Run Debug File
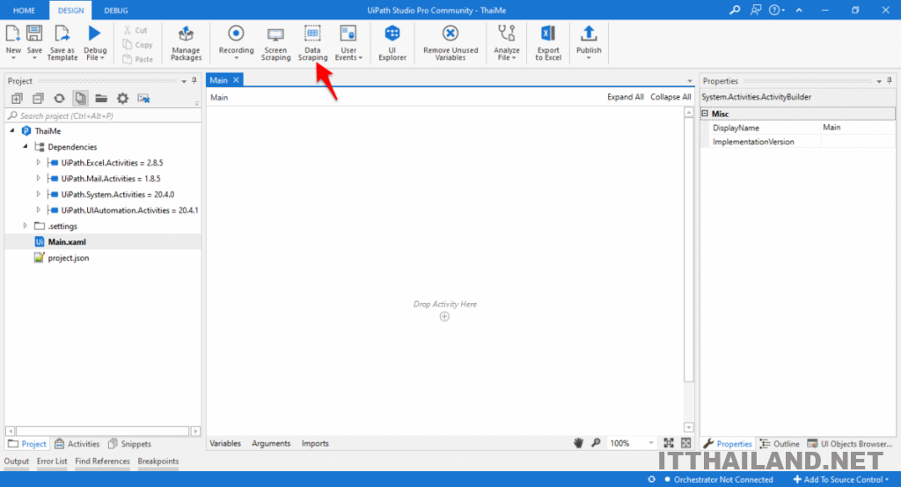This screenshot has height=487, width=901. pos(95,42)
